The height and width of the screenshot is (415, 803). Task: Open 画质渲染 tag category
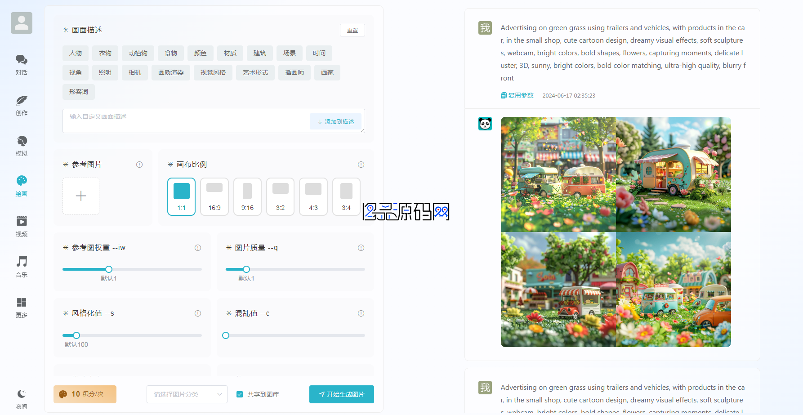click(171, 72)
